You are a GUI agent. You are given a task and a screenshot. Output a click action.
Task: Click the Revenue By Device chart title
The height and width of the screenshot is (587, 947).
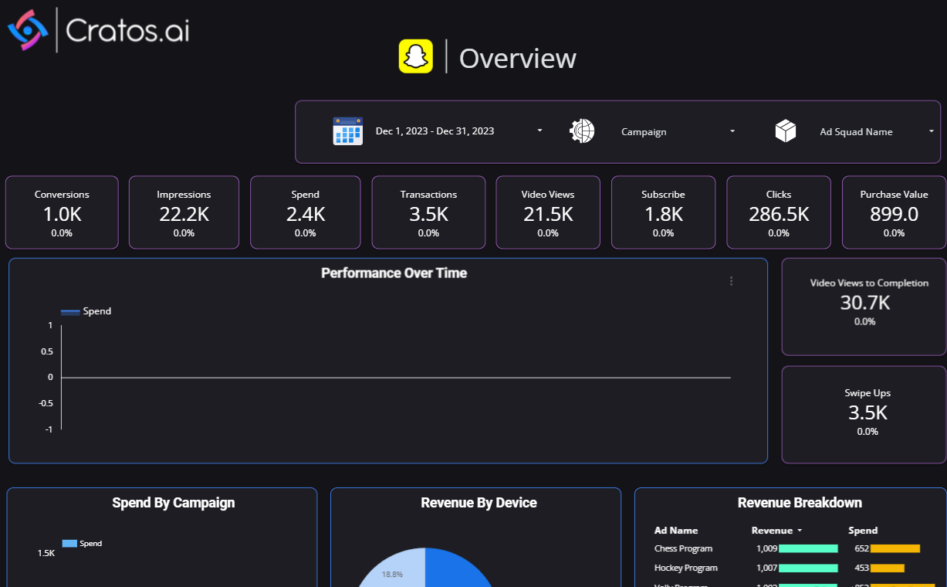point(479,503)
